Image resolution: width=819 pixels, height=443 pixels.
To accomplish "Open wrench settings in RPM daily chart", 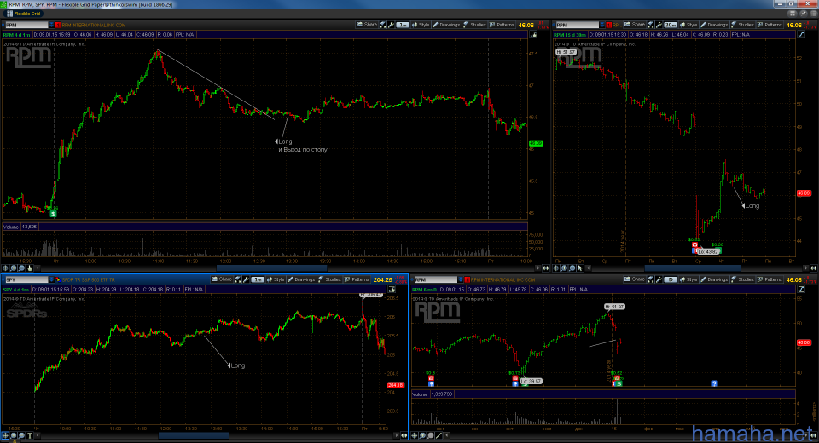I will click(659, 279).
